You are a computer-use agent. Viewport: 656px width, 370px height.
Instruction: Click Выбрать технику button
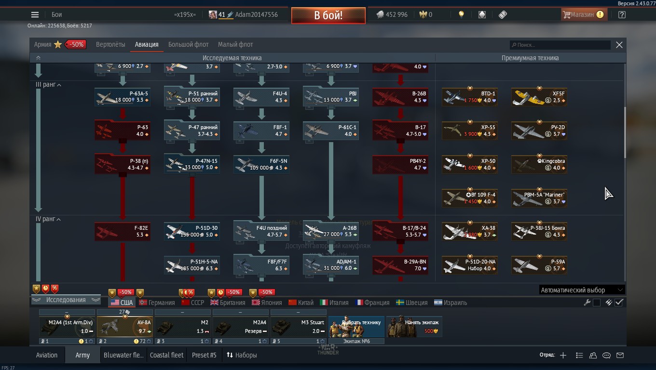356,326
